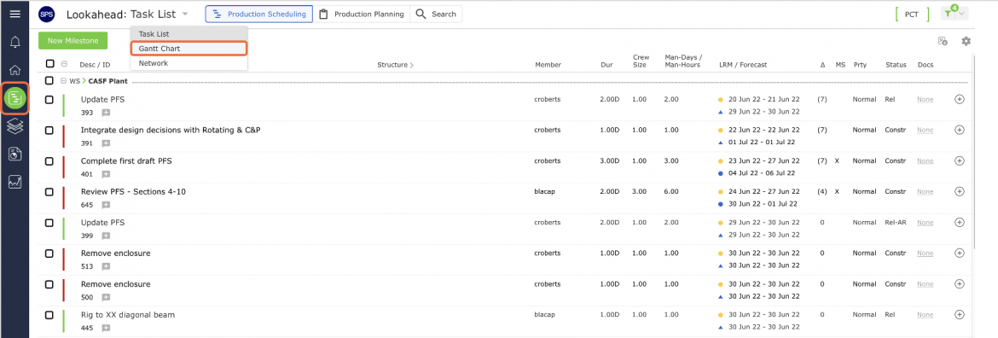The height and width of the screenshot is (338, 998).
Task: Open the Search tab
Action: coord(436,14)
